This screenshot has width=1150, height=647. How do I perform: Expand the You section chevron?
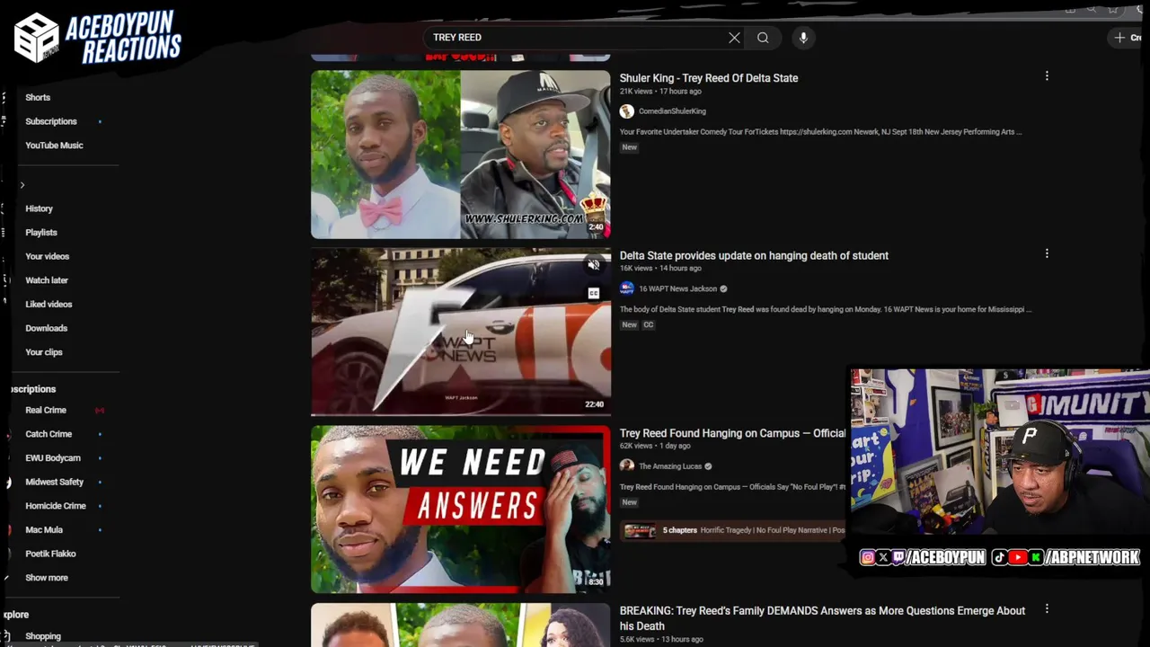(x=22, y=185)
